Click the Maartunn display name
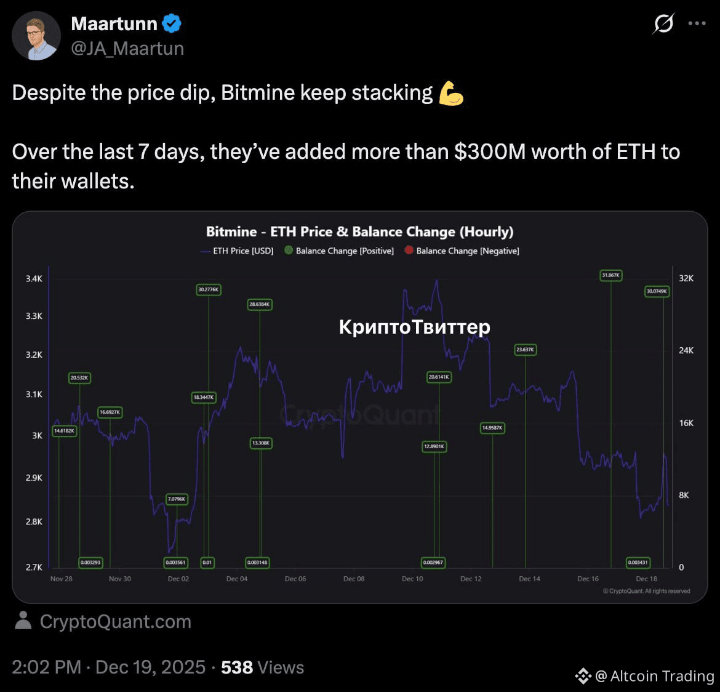This screenshot has height=692, width=720. pos(114,24)
